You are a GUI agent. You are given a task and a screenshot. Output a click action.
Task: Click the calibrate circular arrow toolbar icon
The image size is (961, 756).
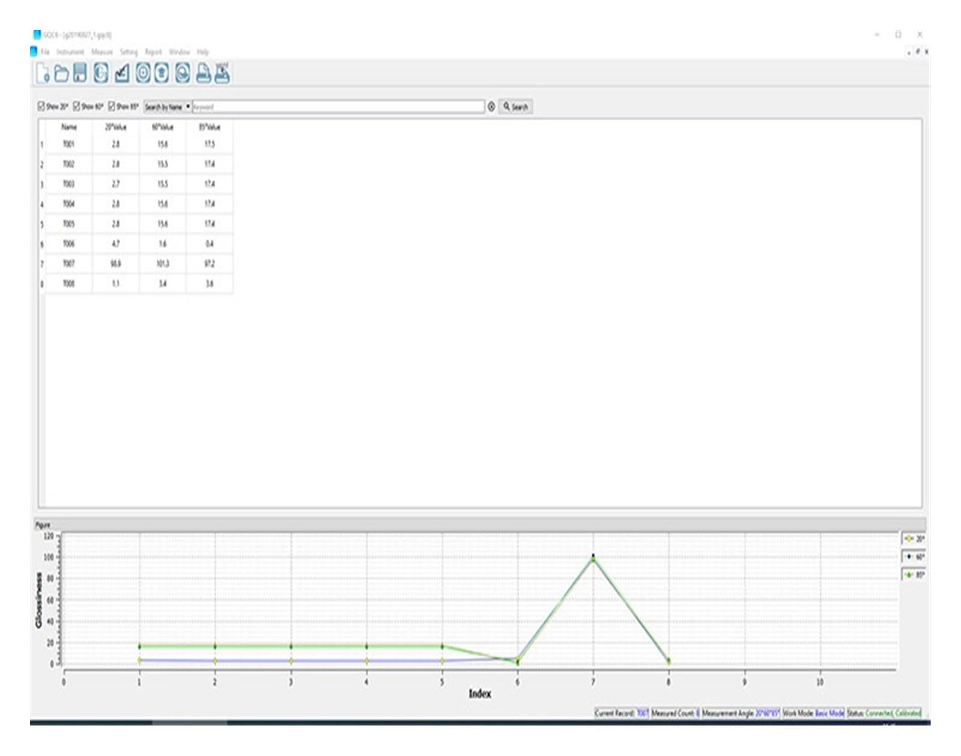coord(101,73)
